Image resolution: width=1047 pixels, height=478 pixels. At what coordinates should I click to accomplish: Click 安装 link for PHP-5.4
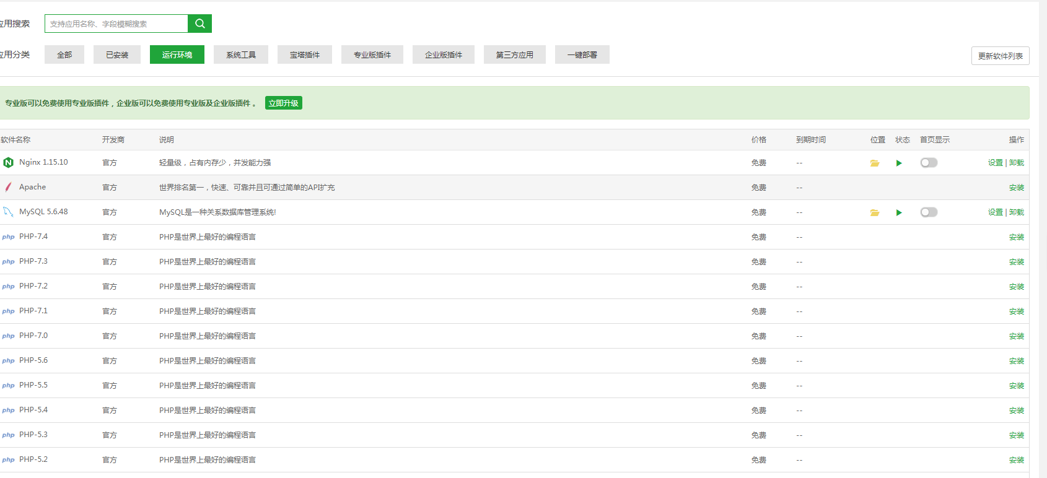coord(1017,410)
